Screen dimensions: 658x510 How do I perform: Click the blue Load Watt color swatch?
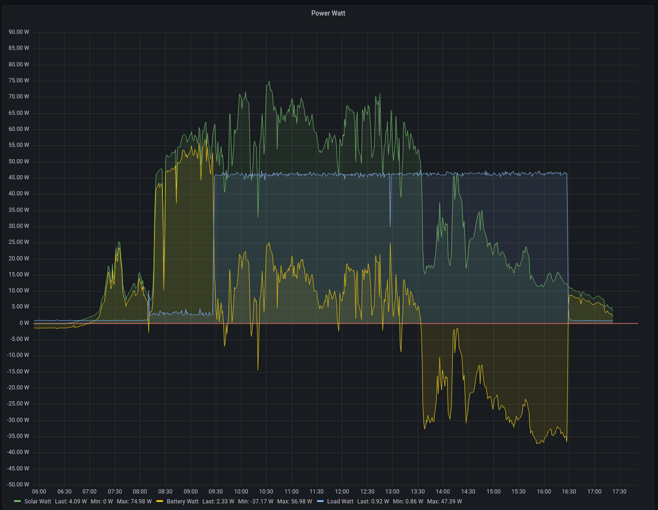click(x=320, y=502)
